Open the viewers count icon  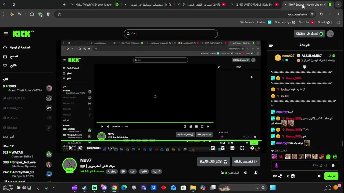point(222,173)
